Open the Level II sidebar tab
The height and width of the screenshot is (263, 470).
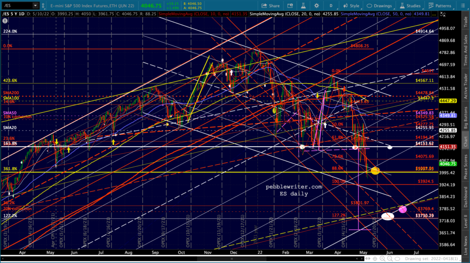[465, 222]
